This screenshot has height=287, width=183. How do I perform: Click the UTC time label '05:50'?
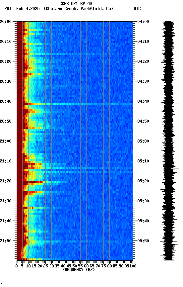[x=143, y=241]
